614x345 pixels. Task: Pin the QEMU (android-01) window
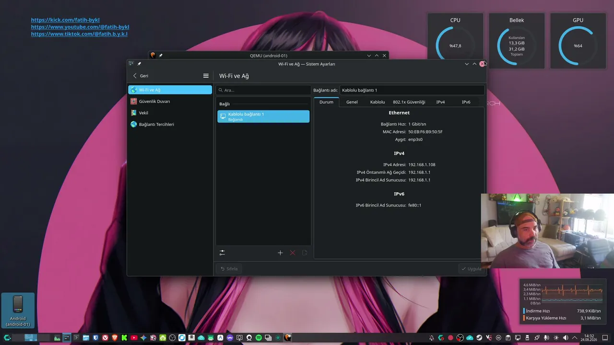tap(160, 56)
